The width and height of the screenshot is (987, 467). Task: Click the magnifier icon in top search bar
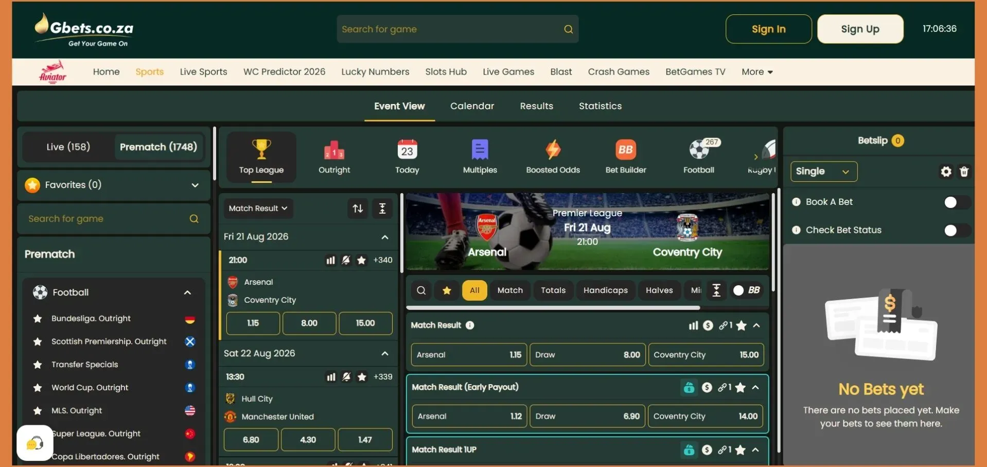[x=568, y=29]
